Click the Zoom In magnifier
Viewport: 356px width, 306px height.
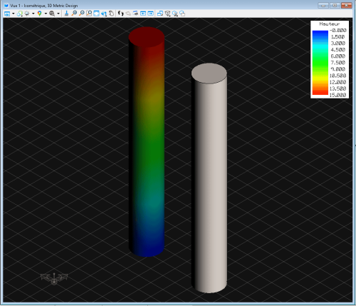click(74, 14)
